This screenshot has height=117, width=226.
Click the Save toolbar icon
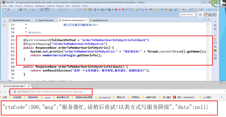point(12,10)
